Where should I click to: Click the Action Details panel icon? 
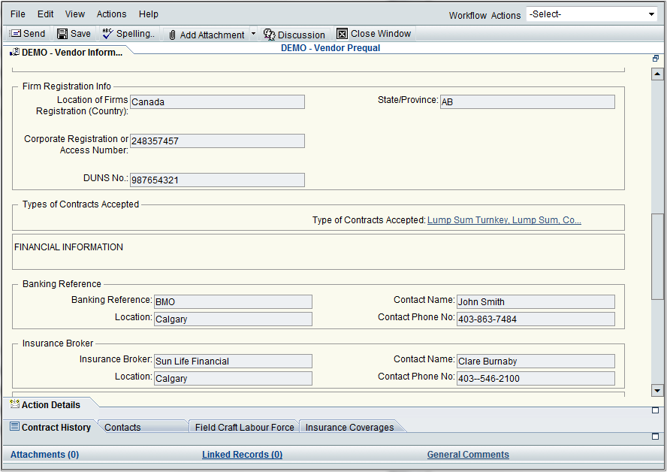pyautogui.click(x=14, y=404)
